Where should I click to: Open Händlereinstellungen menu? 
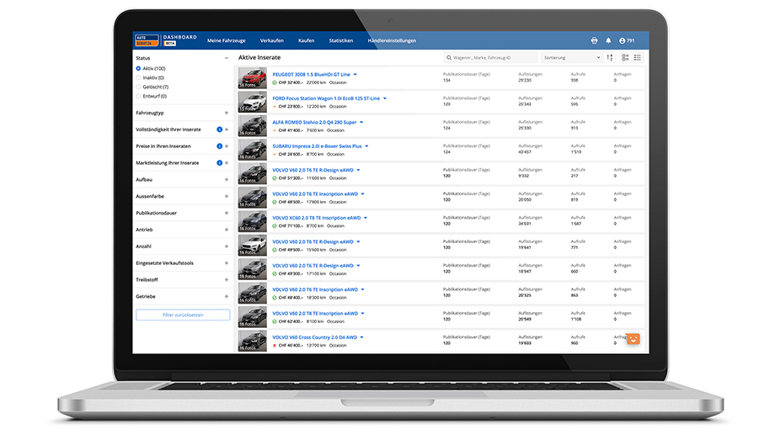coord(392,40)
